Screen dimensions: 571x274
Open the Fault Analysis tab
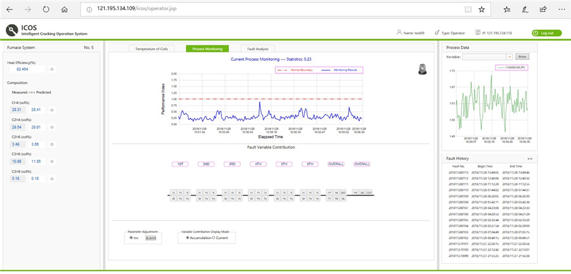[258, 48]
